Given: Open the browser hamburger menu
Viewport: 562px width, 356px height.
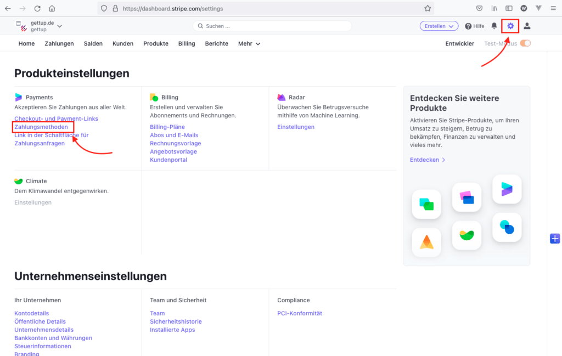Looking at the screenshot, I should click(553, 8).
